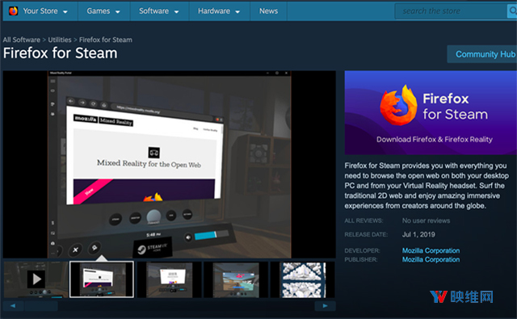The width and height of the screenshot is (517, 319).
Task: Click the Firefox for Steam page title
Action: [x=61, y=53]
